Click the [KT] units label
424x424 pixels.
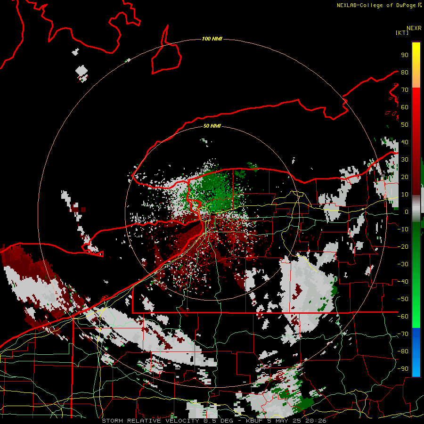402,33
